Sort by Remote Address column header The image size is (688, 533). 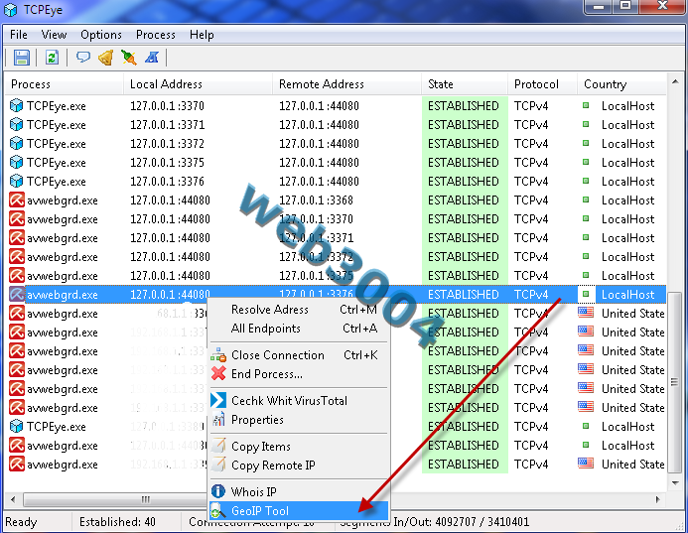(346, 83)
